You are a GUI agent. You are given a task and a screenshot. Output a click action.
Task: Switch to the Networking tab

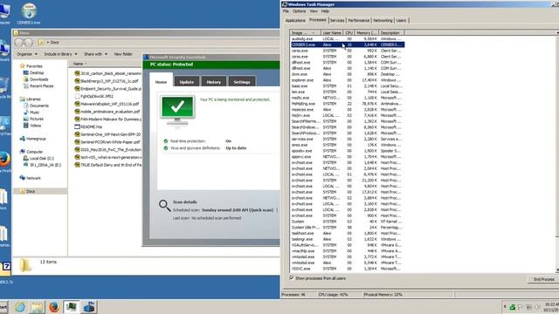click(x=383, y=21)
